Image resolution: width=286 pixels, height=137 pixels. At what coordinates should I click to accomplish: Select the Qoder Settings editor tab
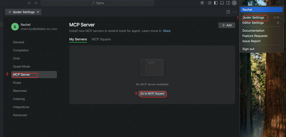pos(23,12)
